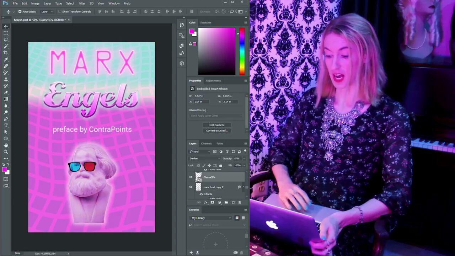The width and height of the screenshot is (455, 256).
Task: Select the Horizontal Type tool
Action: click(x=6, y=125)
